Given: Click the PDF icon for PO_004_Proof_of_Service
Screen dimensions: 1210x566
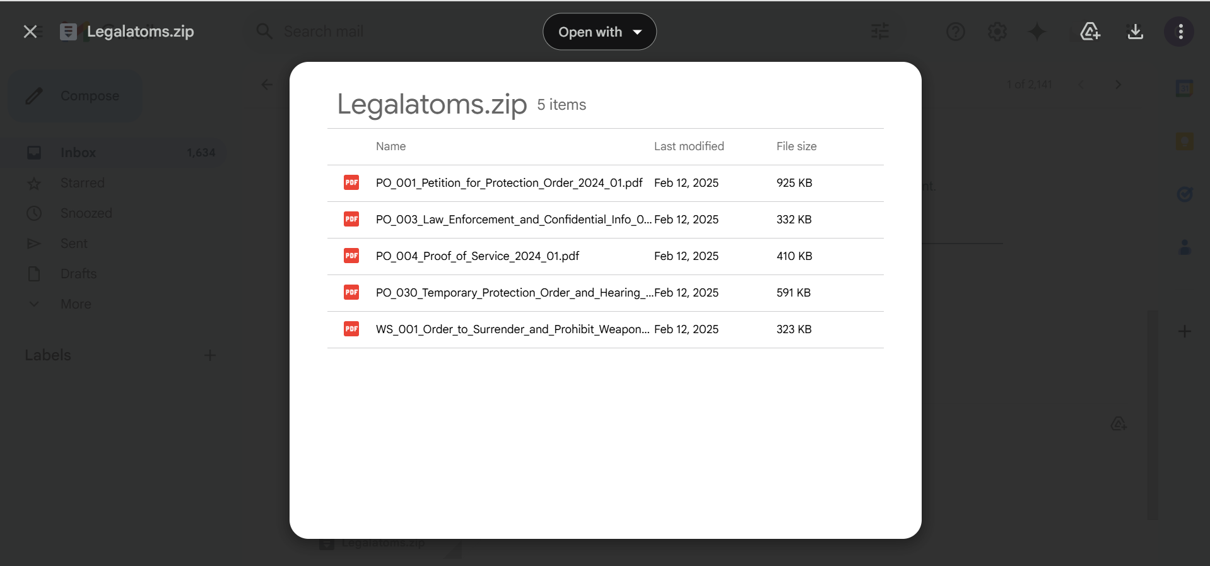Looking at the screenshot, I should [x=351, y=256].
